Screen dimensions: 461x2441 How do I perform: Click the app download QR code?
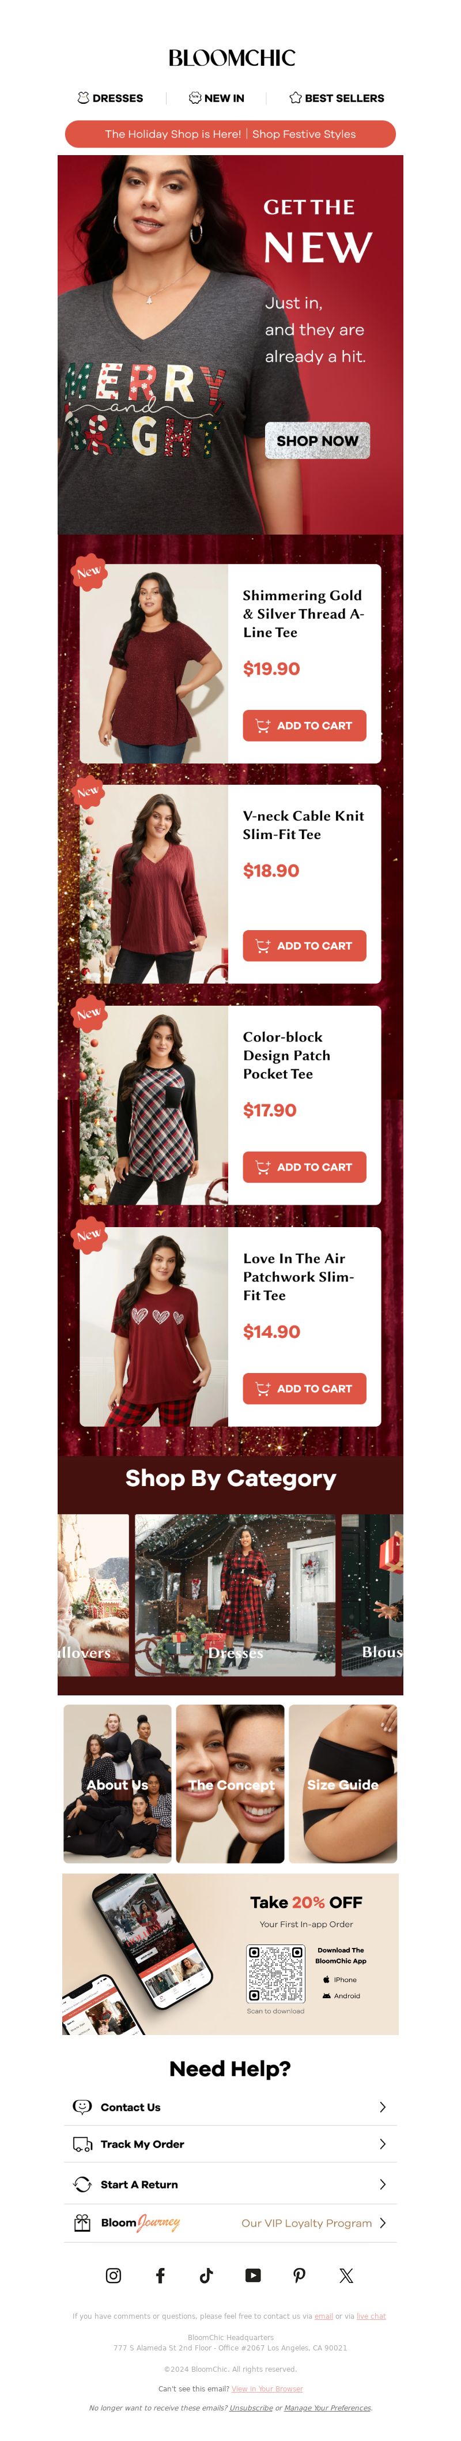[275, 1974]
